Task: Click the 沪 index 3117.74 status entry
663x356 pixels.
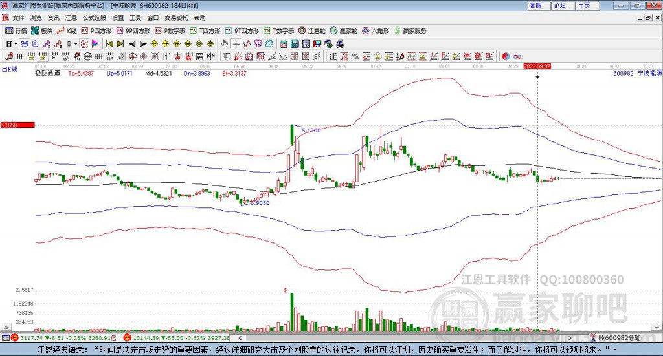Action: coord(63,338)
